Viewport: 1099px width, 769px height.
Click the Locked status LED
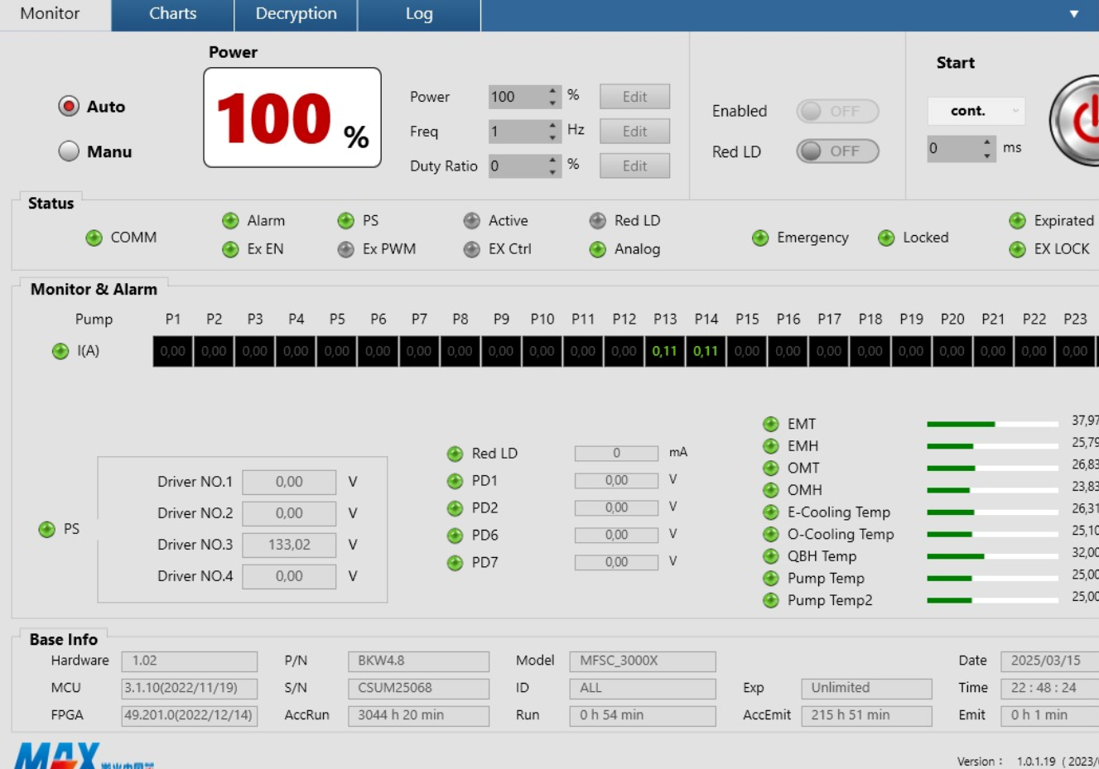coord(886,238)
